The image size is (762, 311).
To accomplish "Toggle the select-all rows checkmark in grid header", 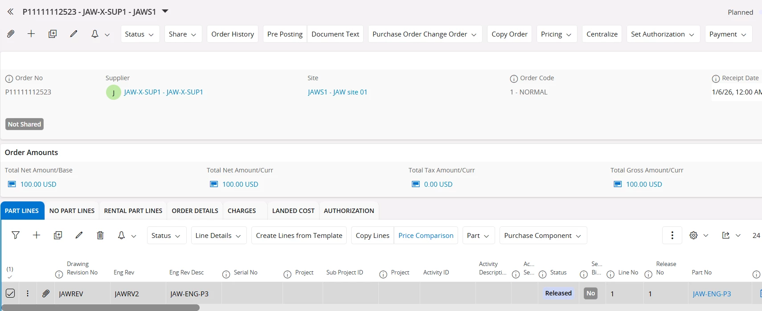I will tap(10, 277).
